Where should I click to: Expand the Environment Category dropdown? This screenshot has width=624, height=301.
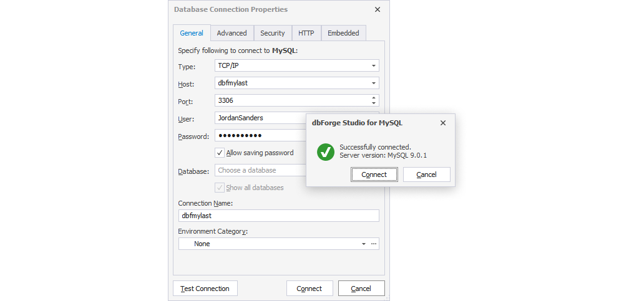(x=363, y=244)
